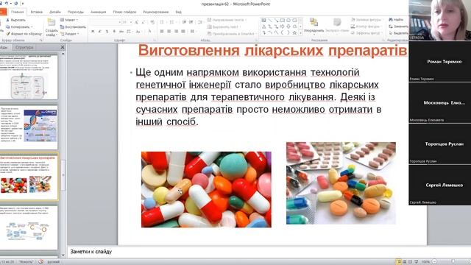Open Упорядочить arrange menu
Screen dimensions: 471x265
[x=314, y=26]
